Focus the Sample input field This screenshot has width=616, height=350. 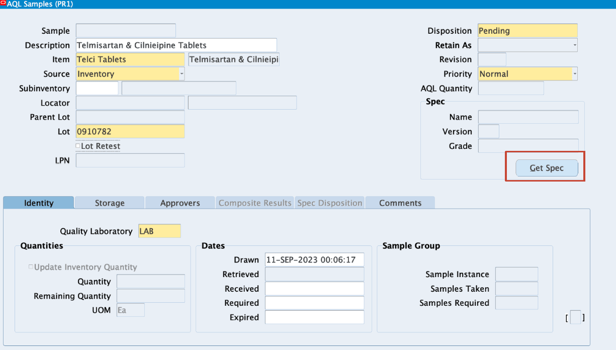click(x=126, y=31)
